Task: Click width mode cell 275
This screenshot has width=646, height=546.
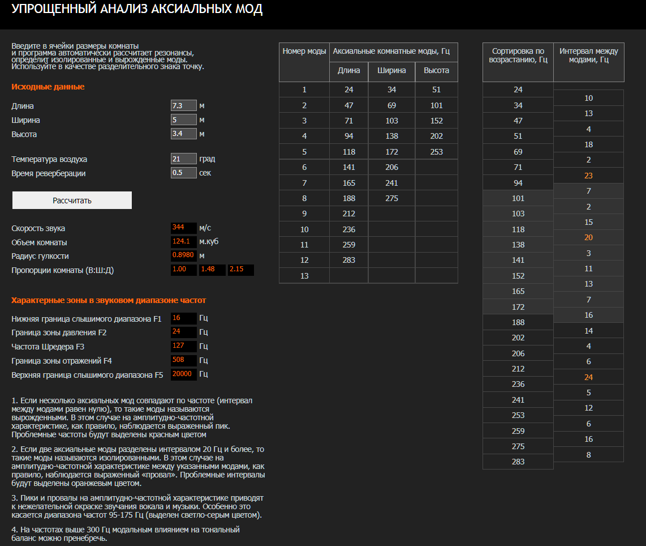Action: tap(392, 198)
